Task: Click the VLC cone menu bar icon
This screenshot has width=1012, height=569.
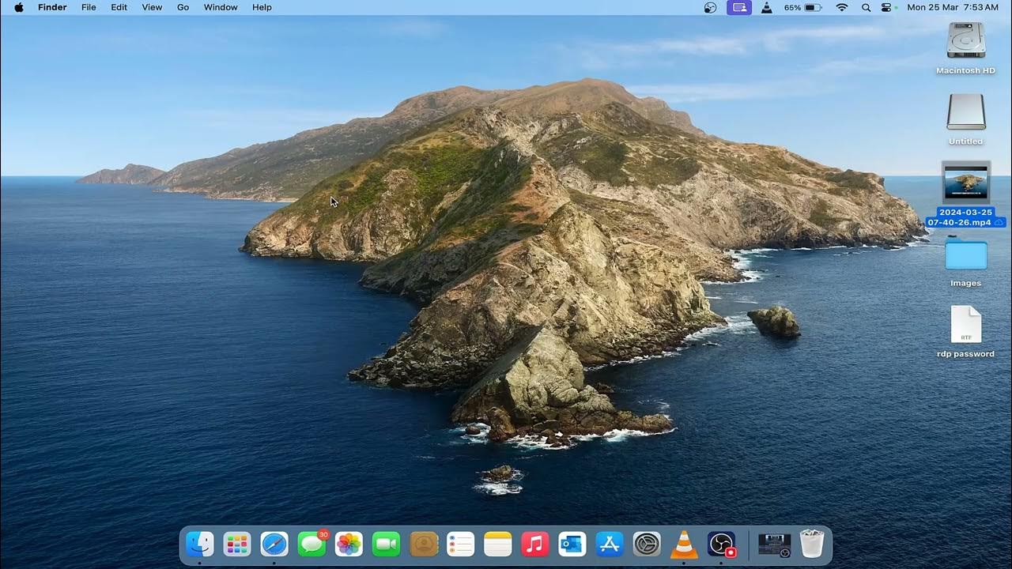Action: pos(766,7)
